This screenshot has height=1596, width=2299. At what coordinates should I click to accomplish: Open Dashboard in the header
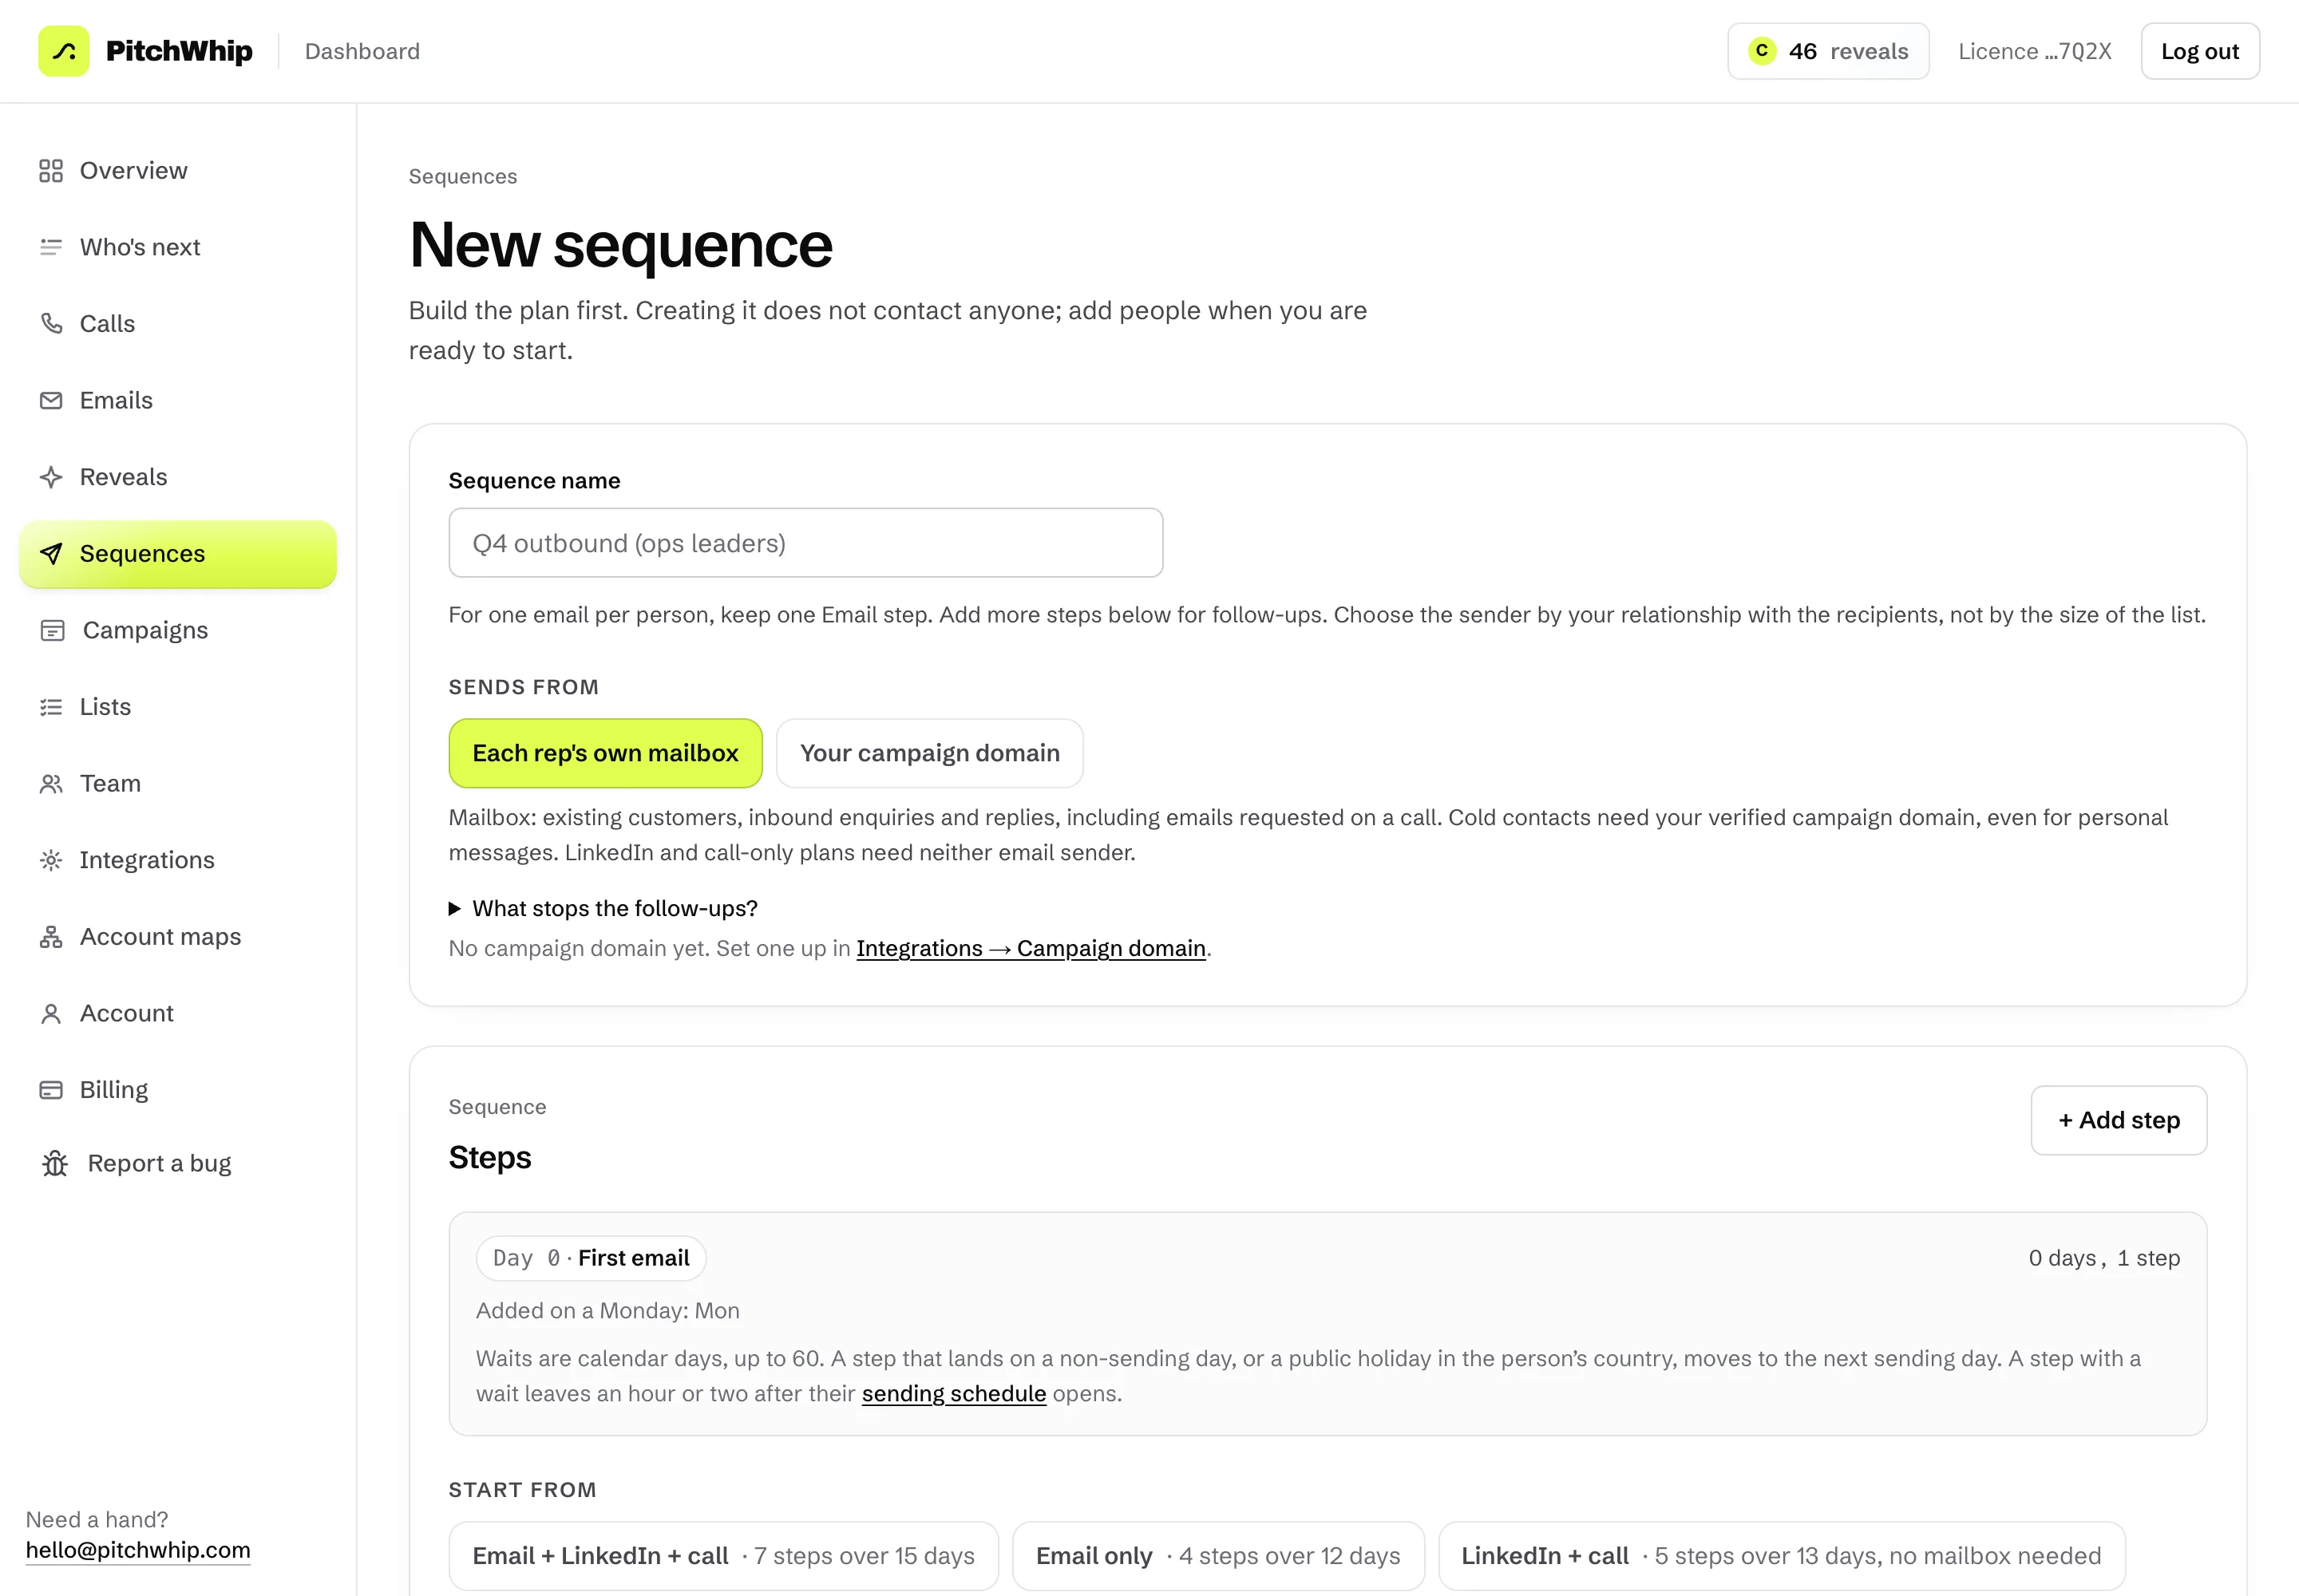click(x=362, y=51)
